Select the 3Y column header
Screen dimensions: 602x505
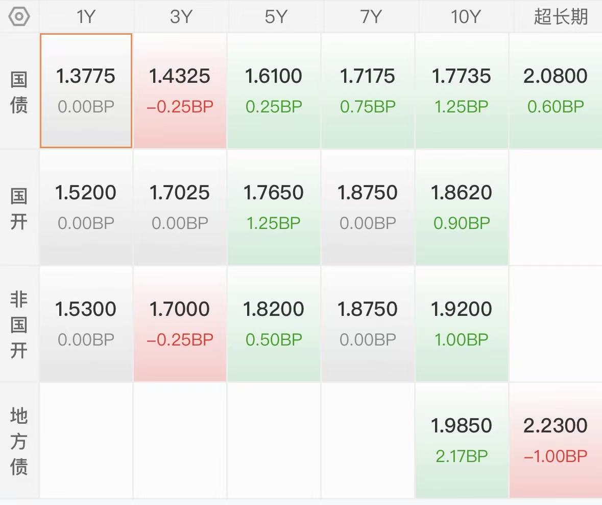tap(180, 16)
